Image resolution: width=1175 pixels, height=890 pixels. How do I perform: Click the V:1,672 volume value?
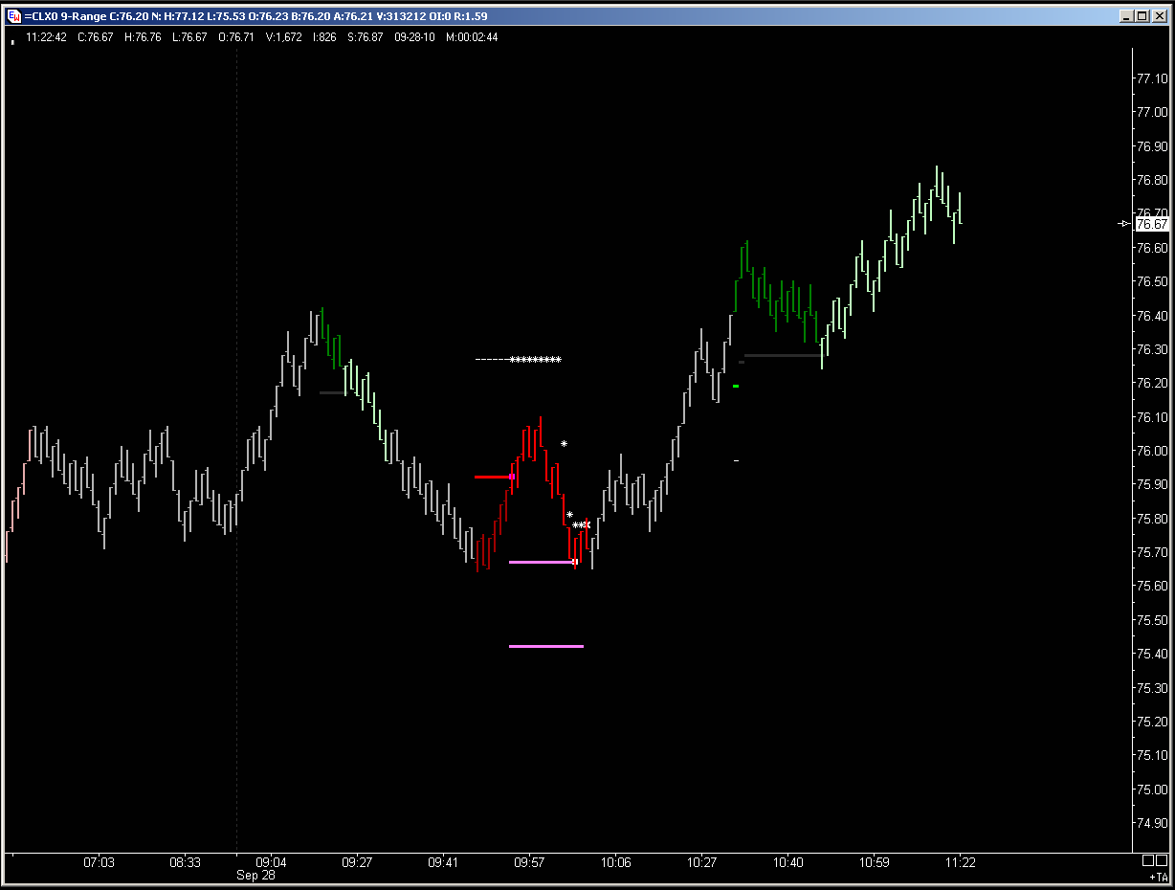[284, 37]
